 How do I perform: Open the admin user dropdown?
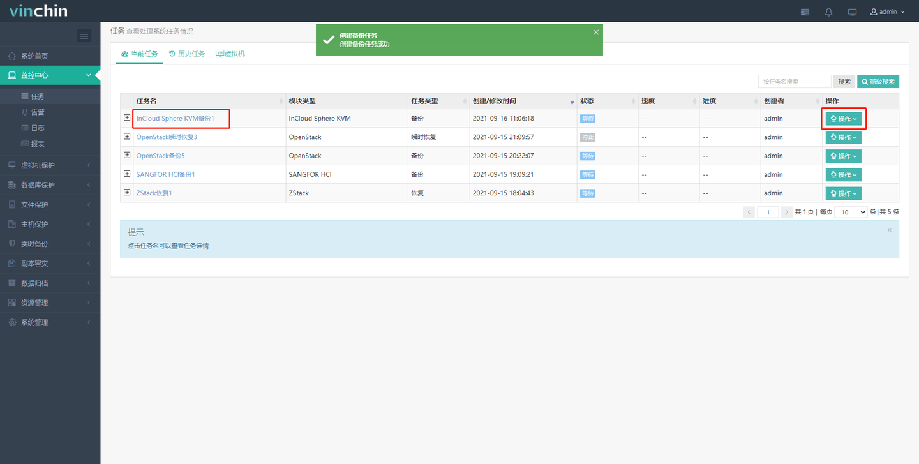888,11
